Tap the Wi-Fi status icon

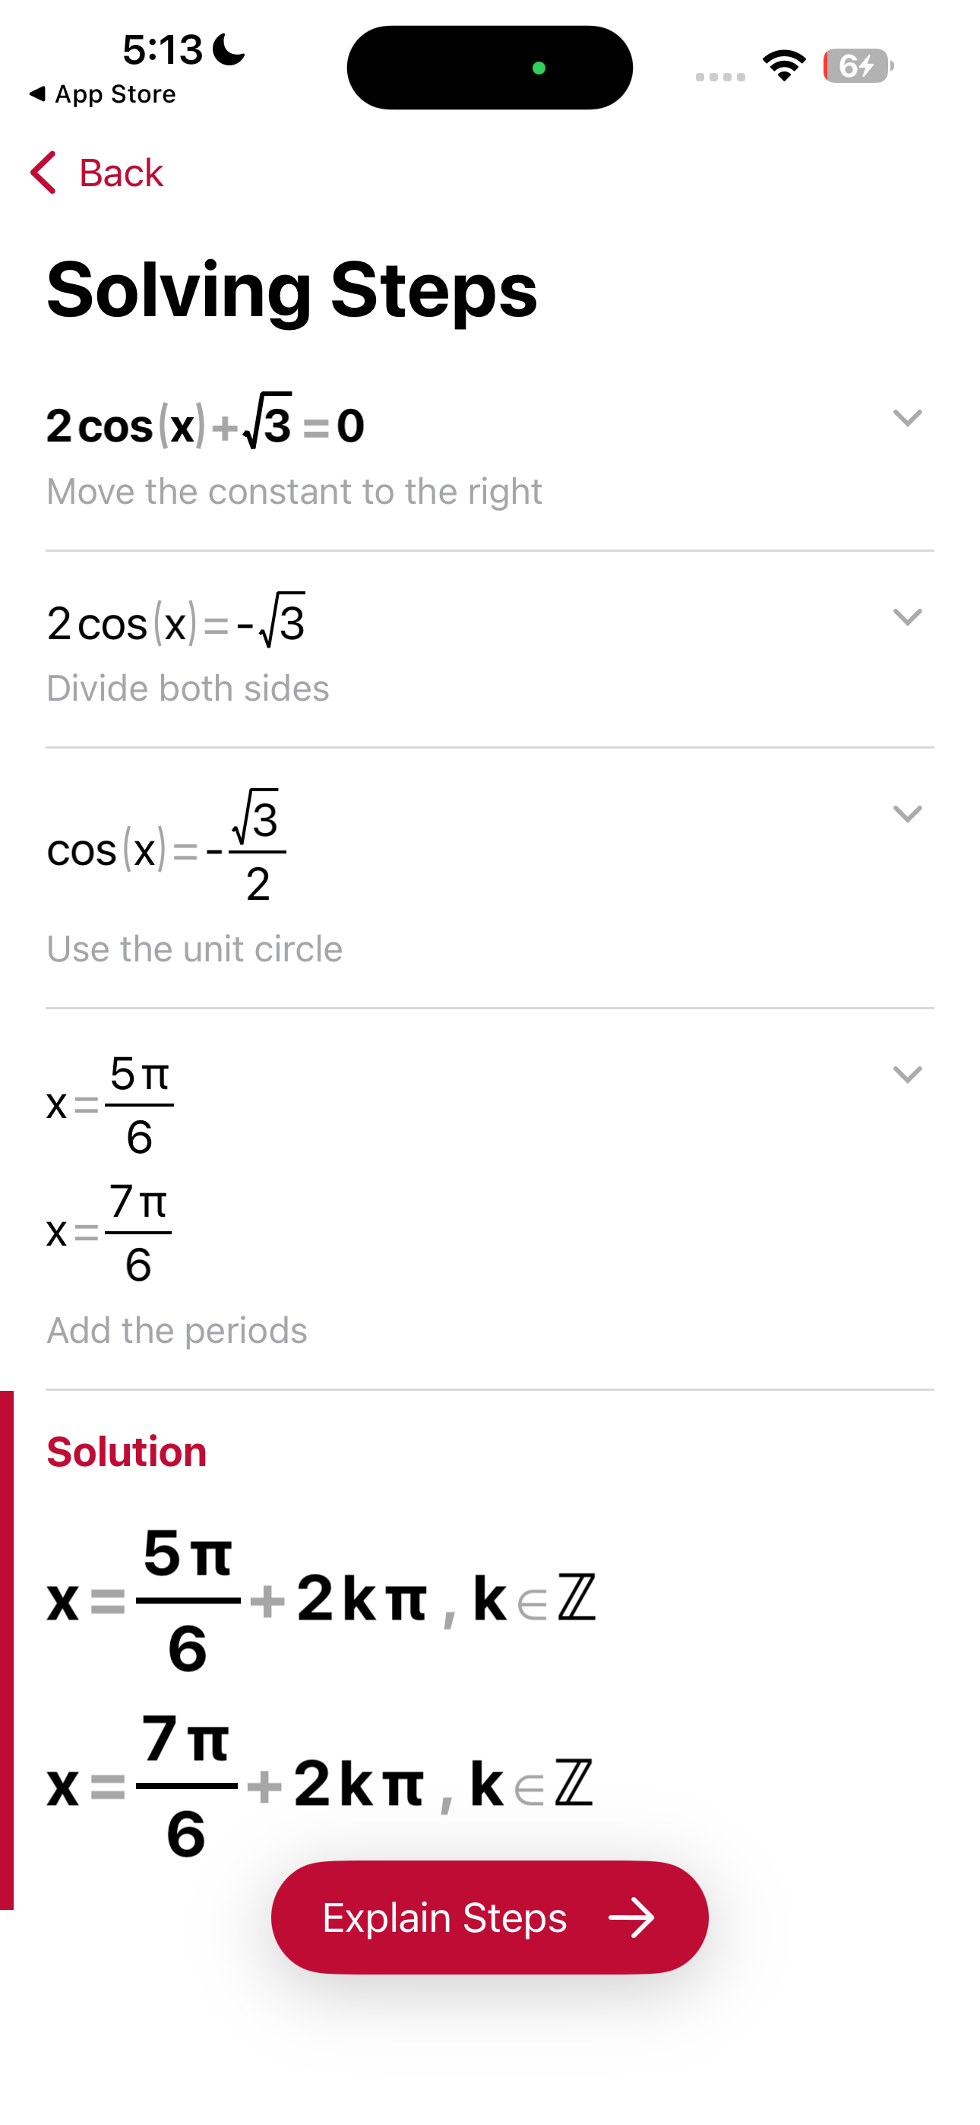(x=784, y=66)
